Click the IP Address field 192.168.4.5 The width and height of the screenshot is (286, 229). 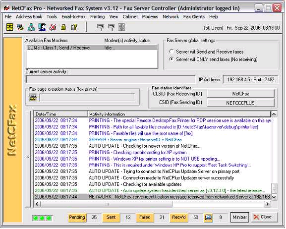coord(251,80)
